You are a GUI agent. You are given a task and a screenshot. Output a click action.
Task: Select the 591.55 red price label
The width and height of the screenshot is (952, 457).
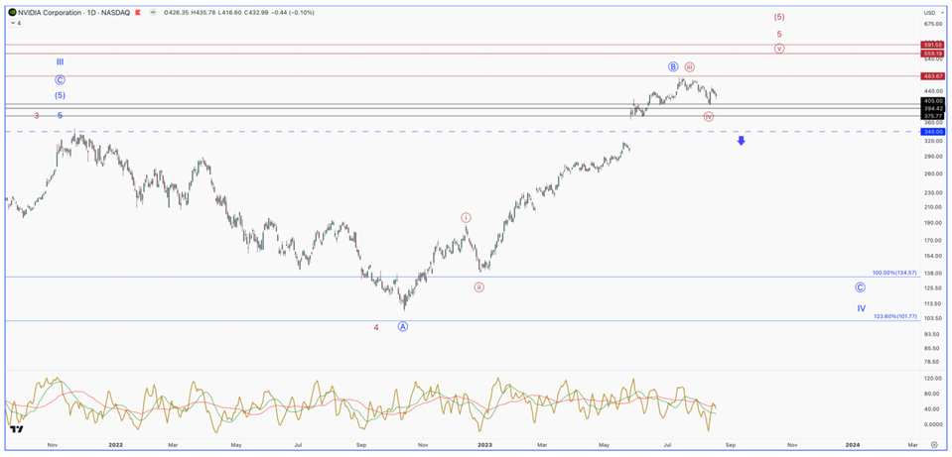[x=933, y=45]
